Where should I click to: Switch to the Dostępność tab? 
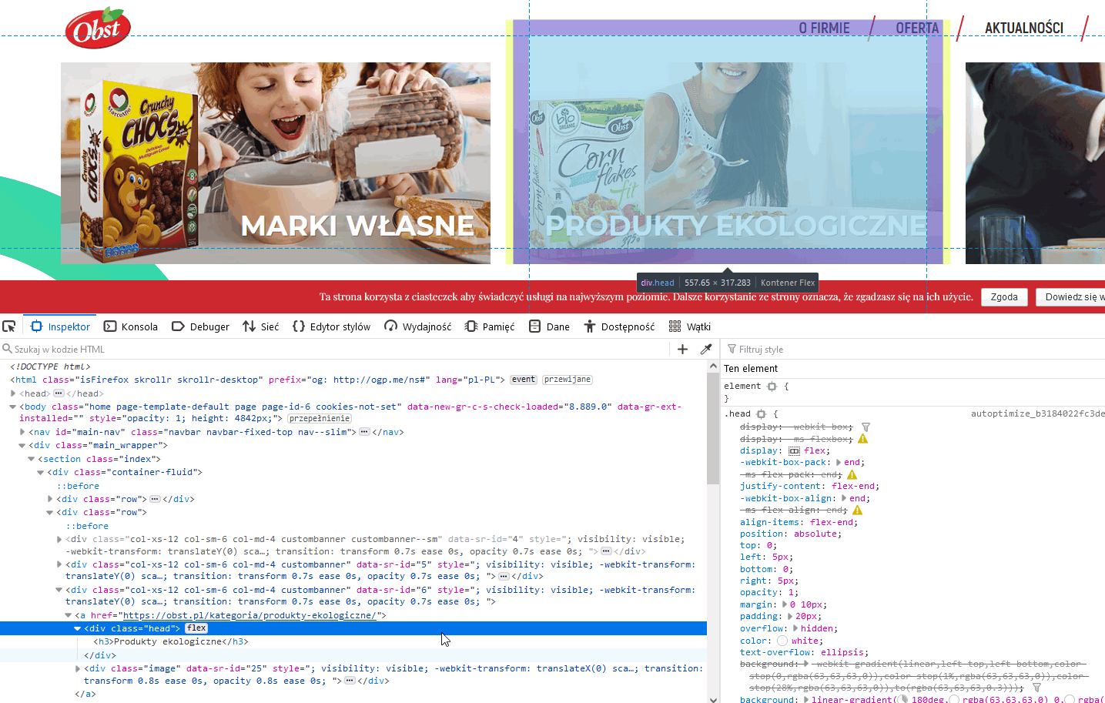tap(619, 326)
